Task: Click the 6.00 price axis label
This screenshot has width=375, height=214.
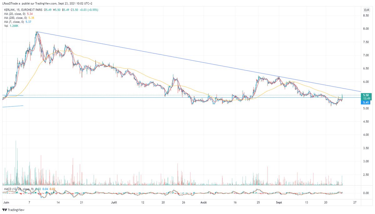Action: click(366, 82)
